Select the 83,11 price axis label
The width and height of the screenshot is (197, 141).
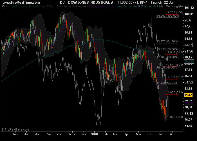[188, 89]
